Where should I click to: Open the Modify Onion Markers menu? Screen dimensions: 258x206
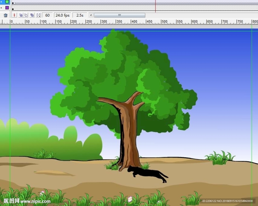click(38, 15)
